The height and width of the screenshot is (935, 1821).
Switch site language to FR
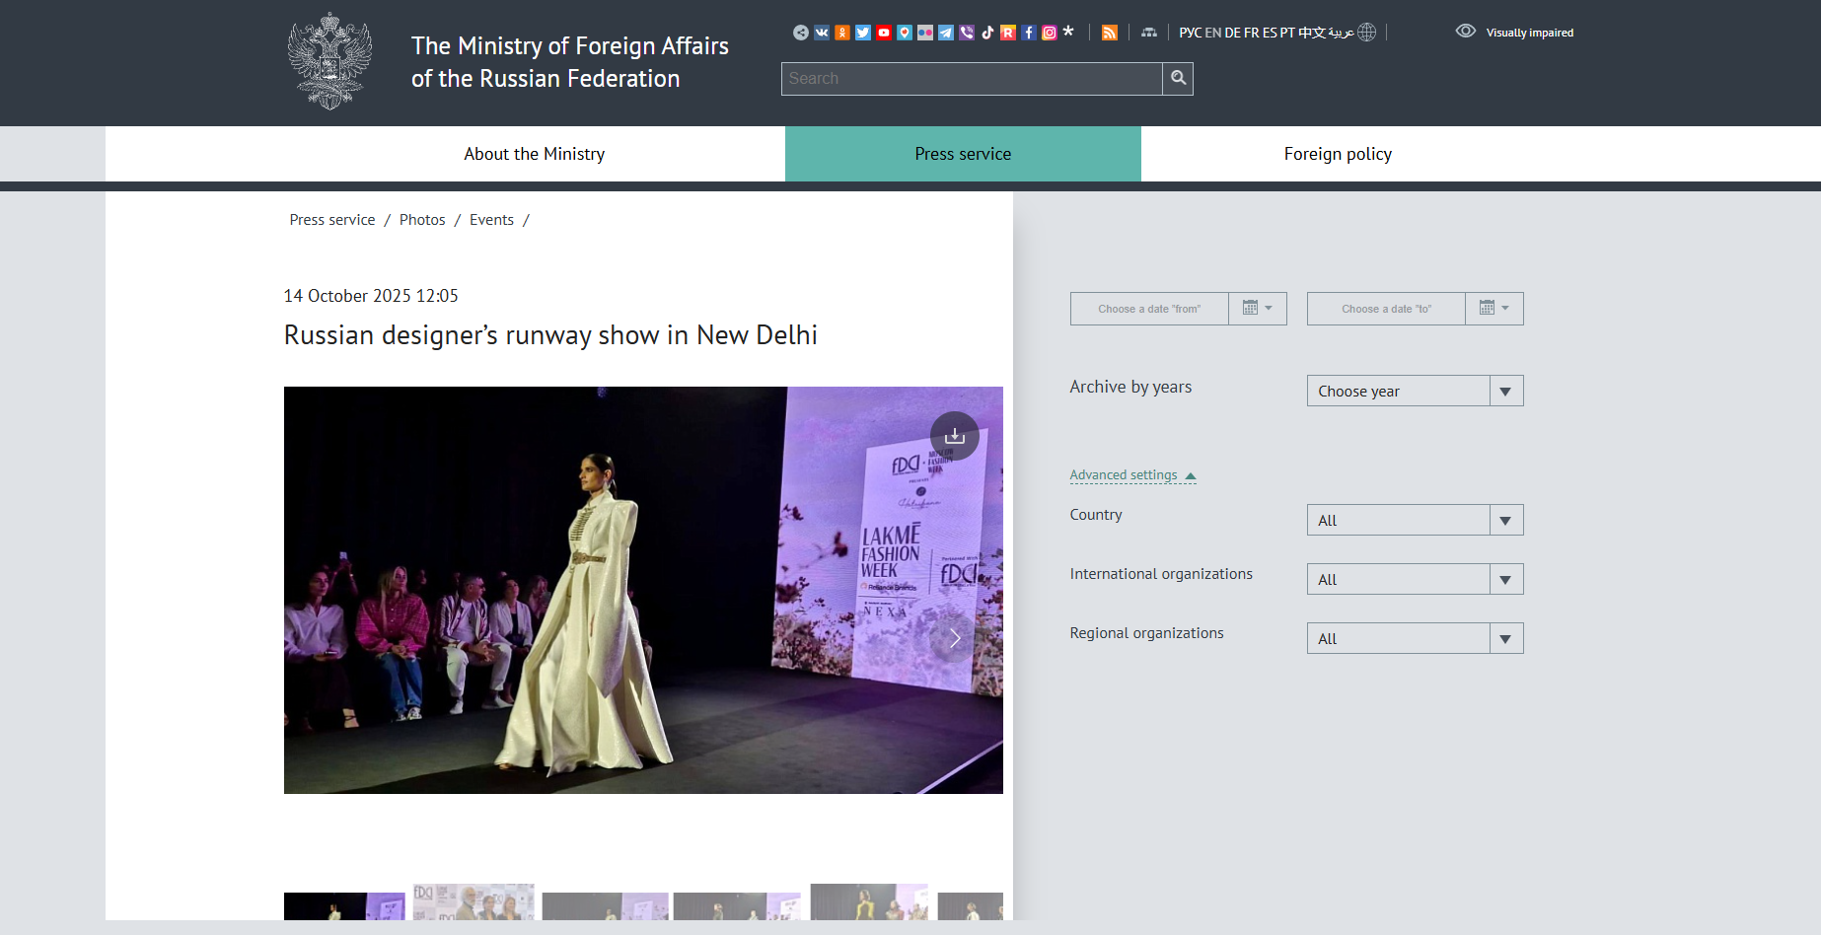pyautogui.click(x=1252, y=33)
